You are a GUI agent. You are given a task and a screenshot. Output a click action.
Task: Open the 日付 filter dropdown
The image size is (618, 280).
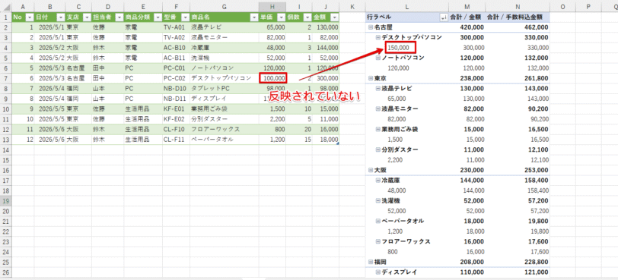(x=60, y=17)
